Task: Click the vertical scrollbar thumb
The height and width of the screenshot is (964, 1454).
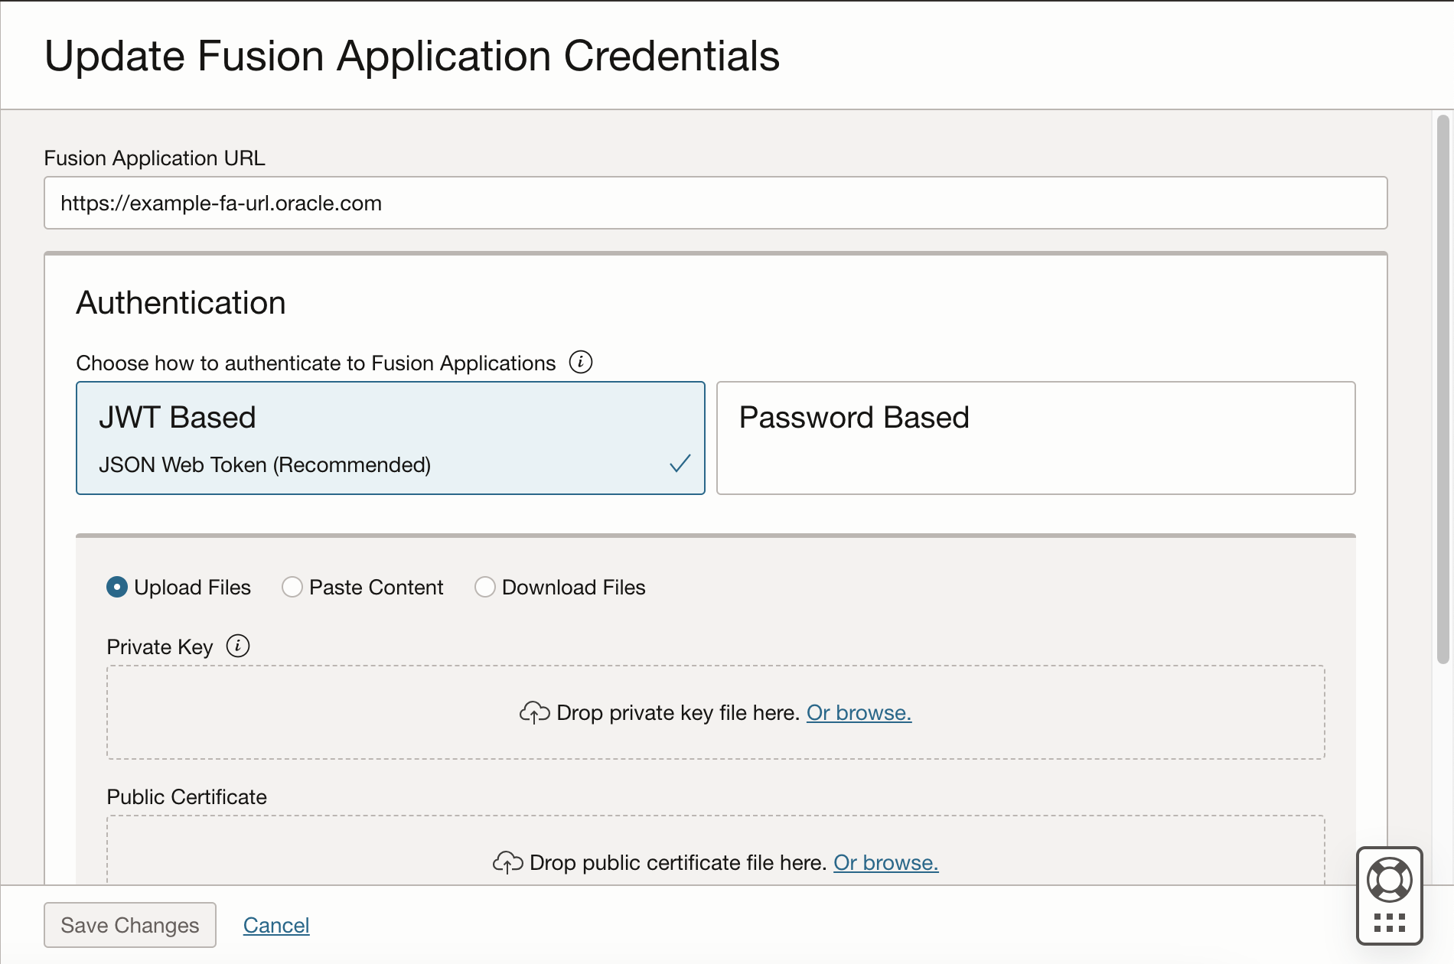Action: pos(1443,390)
